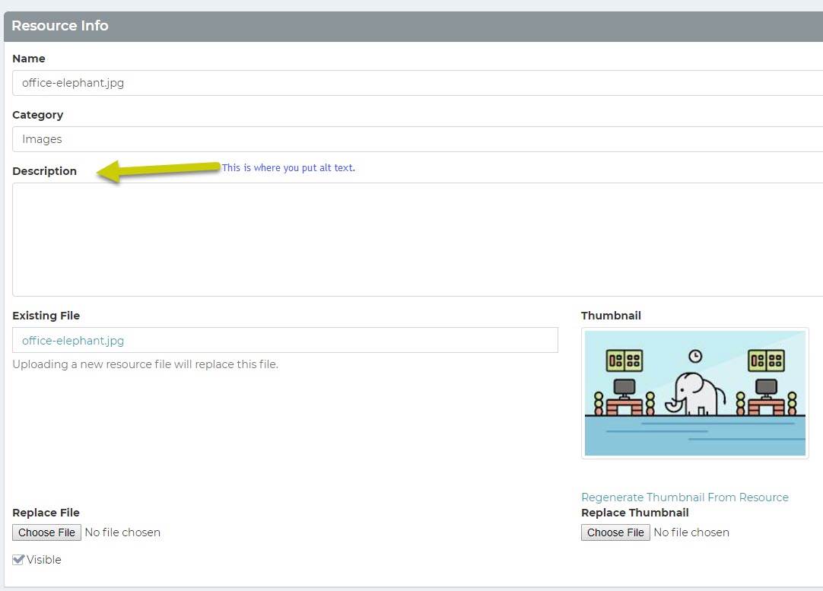This screenshot has height=591, width=823.
Task: Click 'Uploading a new resource file' note
Action: point(145,364)
